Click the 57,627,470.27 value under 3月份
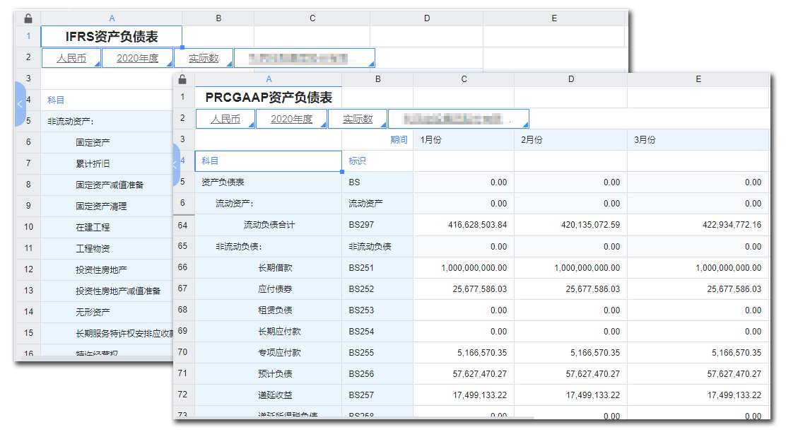 click(698, 374)
